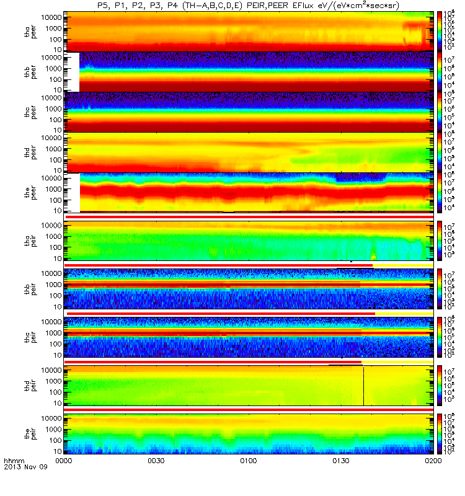Viewport: 465px width, 496px height.
Task: Pick the color scale bar beside the peir
Action: 440,433
